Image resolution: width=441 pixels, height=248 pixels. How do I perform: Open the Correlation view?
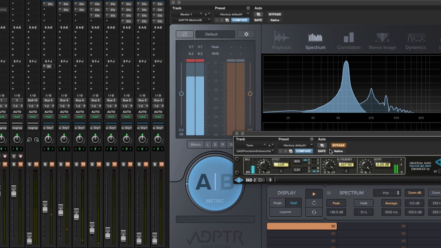coord(349,41)
